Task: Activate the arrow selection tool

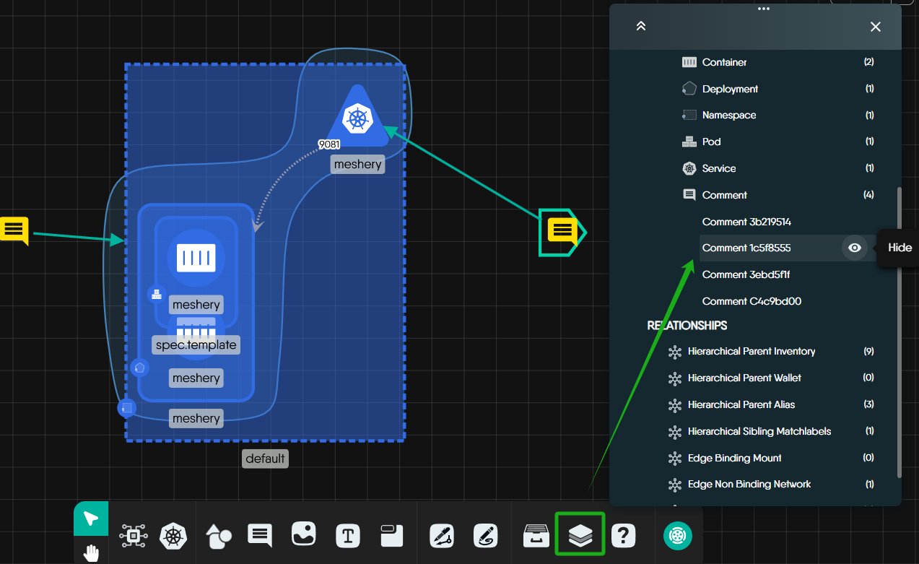Action: [91, 519]
